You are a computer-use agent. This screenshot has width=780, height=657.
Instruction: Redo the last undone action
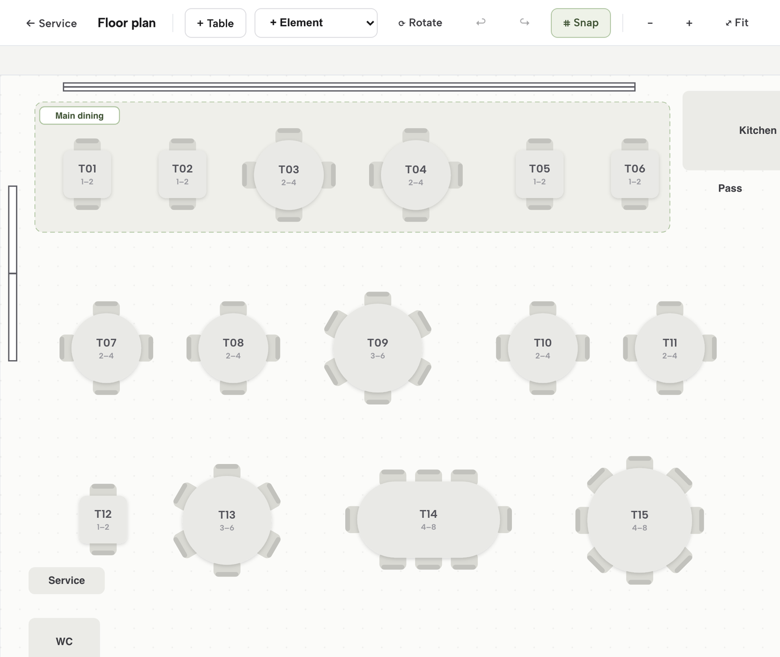pos(524,23)
